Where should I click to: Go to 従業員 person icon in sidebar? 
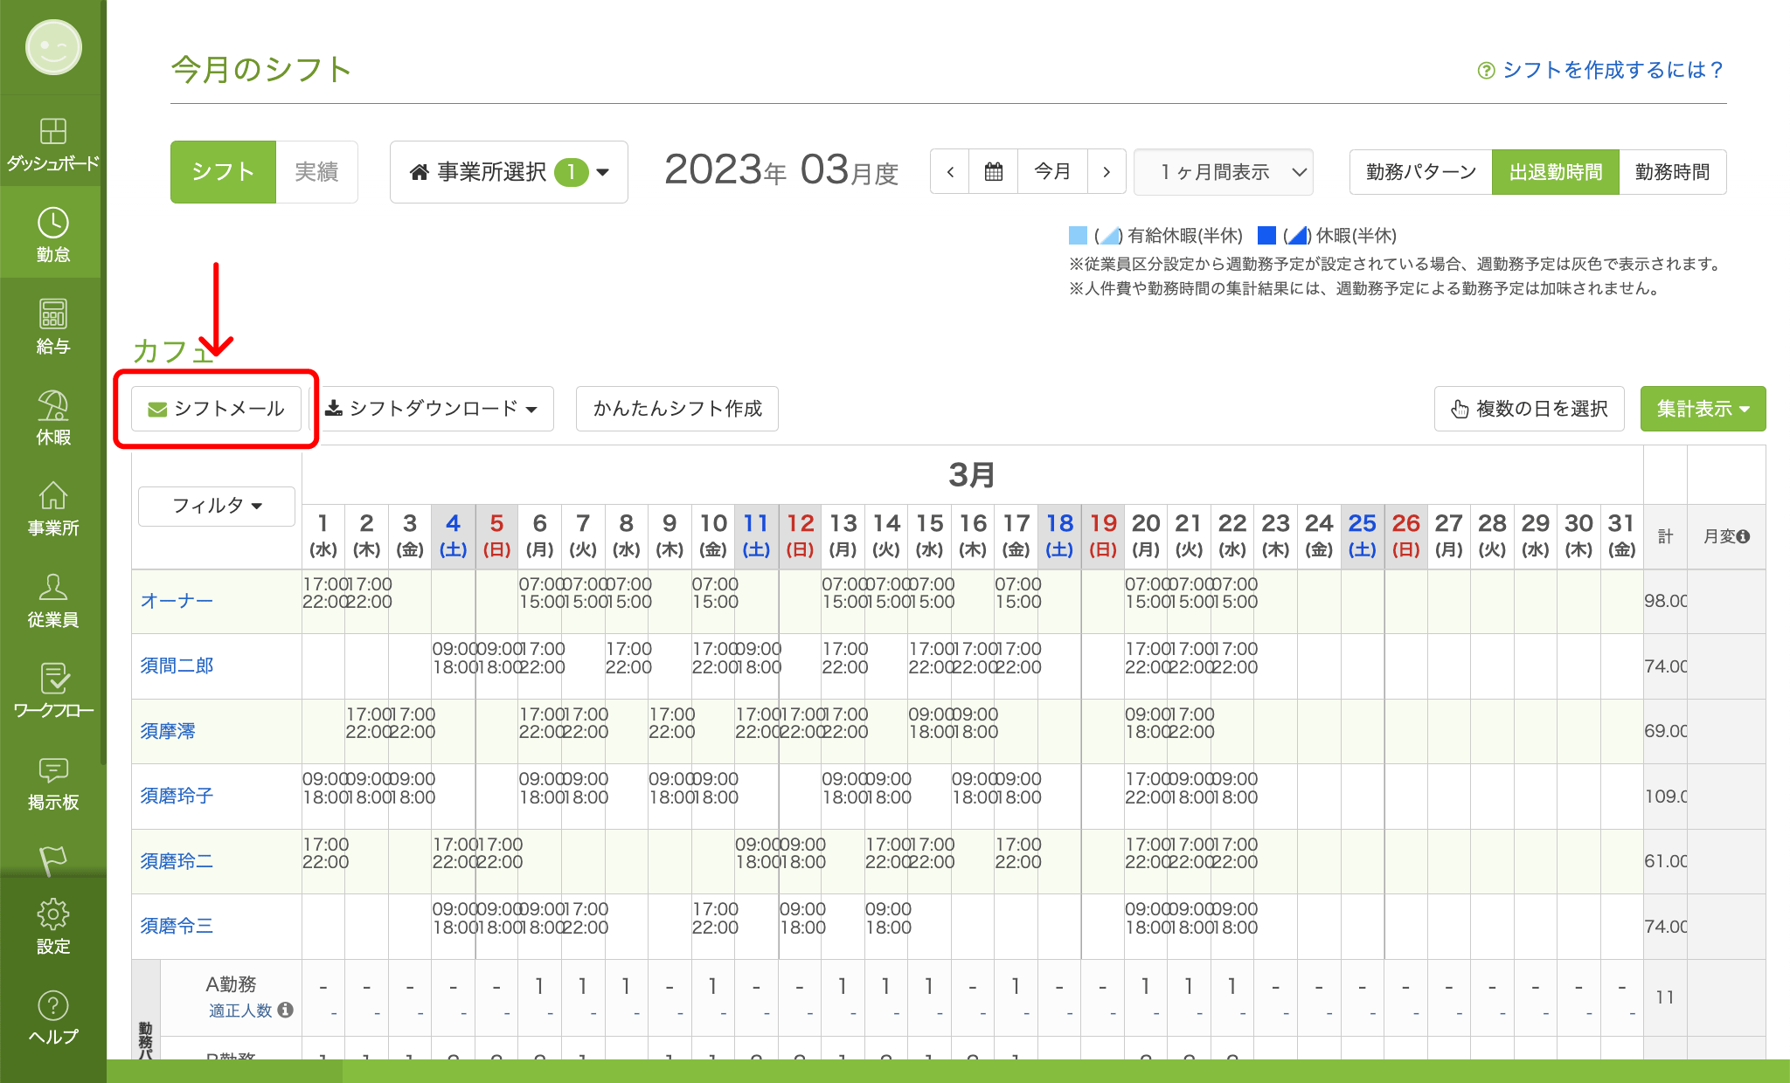(x=52, y=599)
